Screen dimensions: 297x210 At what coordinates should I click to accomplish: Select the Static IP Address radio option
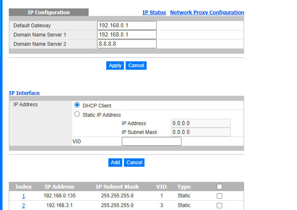point(77,114)
